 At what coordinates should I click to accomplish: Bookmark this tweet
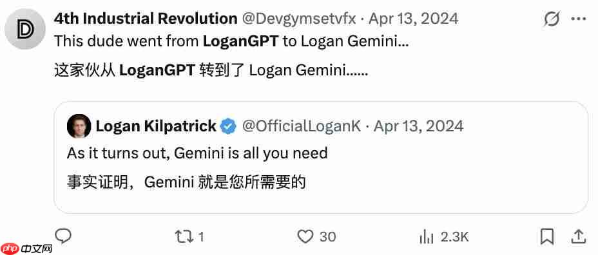point(547,237)
